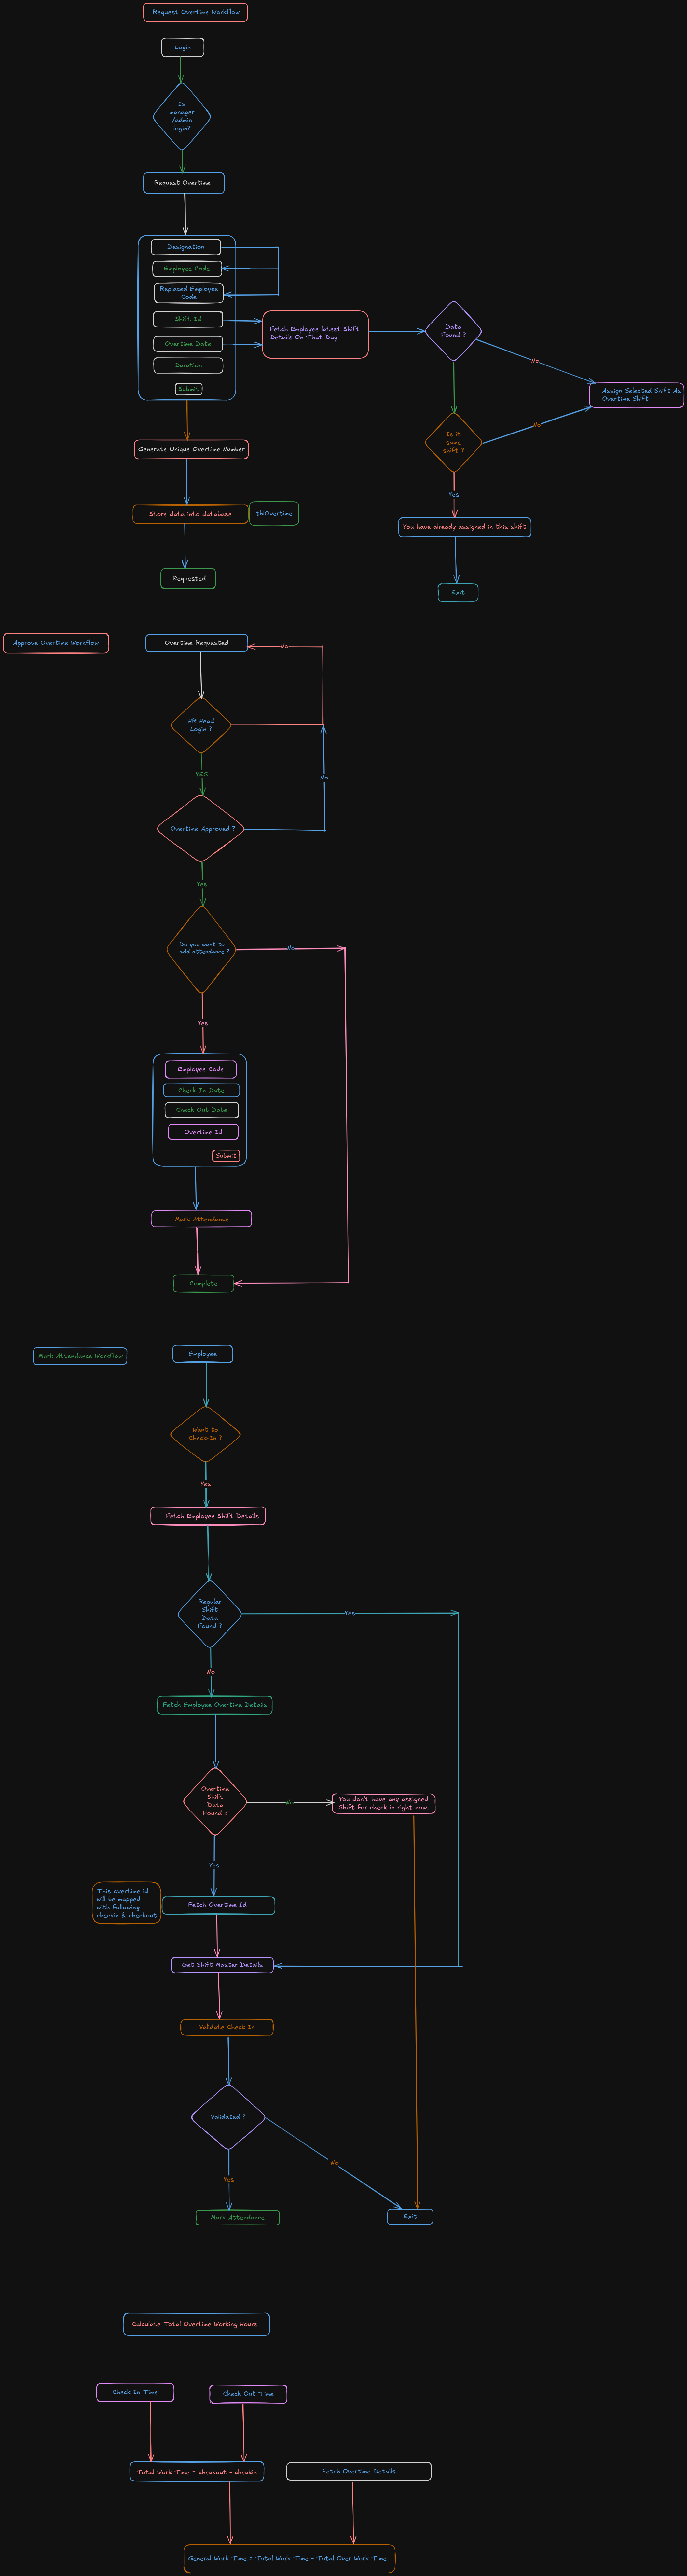The width and height of the screenshot is (687, 2576).
Task: Click the 'Want to Check-In ?' diamond
Action: 205,1434
